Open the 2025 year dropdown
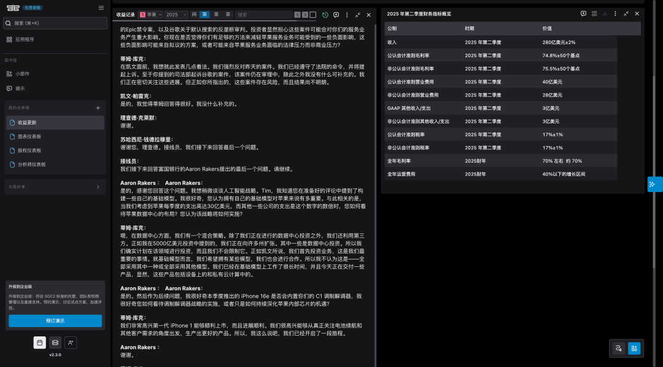 [x=176, y=14]
